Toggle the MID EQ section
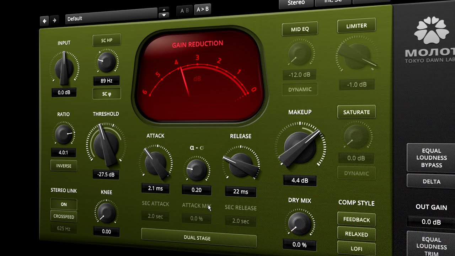 pyautogui.click(x=300, y=29)
